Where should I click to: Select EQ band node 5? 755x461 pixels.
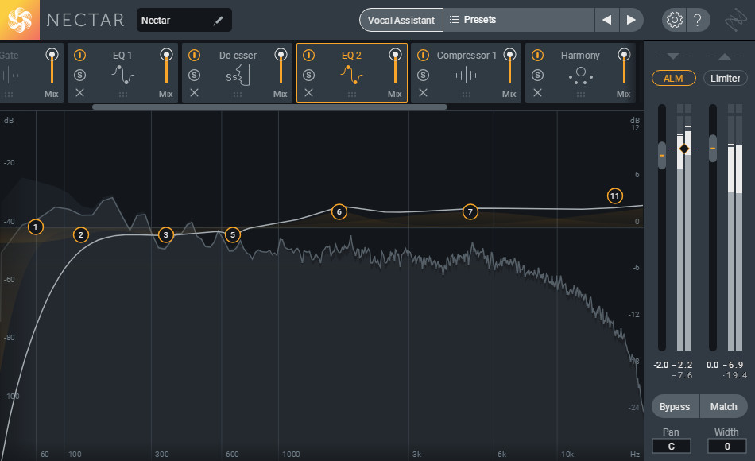[233, 235]
